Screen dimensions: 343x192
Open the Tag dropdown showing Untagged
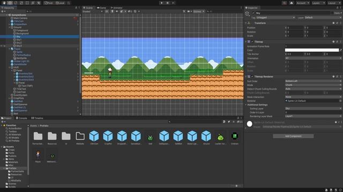(x=275, y=18)
